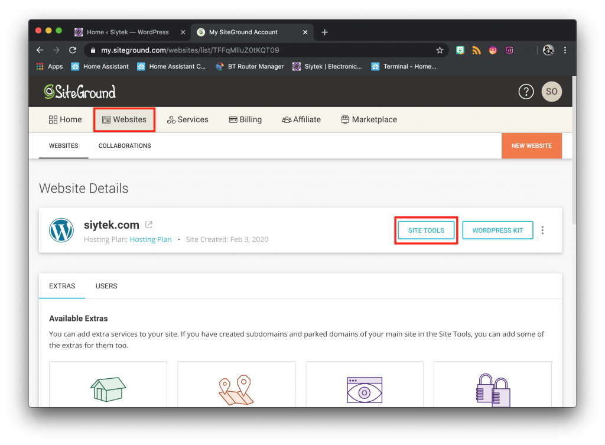The width and height of the screenshot is (605, 445).
Task: Switch to the COLLABORATIONS sub-tab
Action: coord(125,146)
